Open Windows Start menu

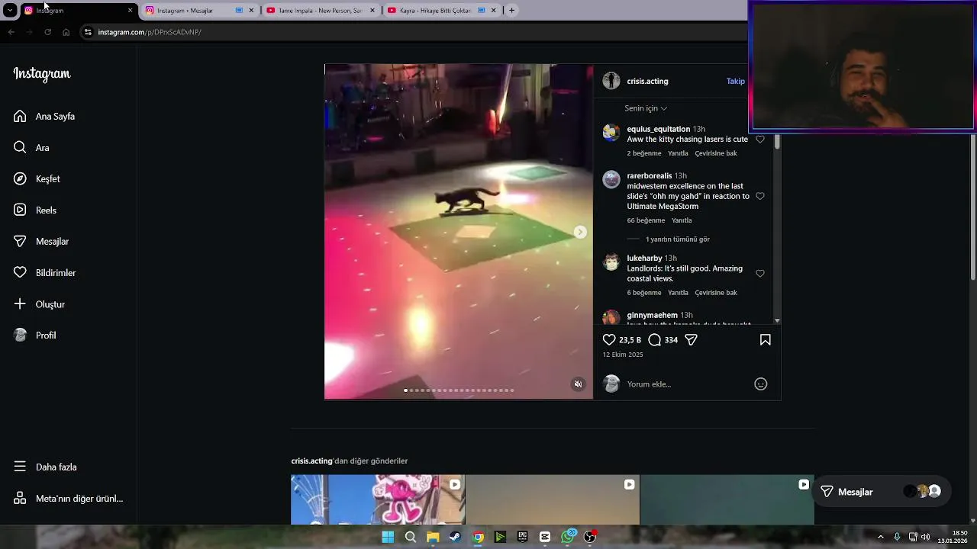tap(388, 537)
